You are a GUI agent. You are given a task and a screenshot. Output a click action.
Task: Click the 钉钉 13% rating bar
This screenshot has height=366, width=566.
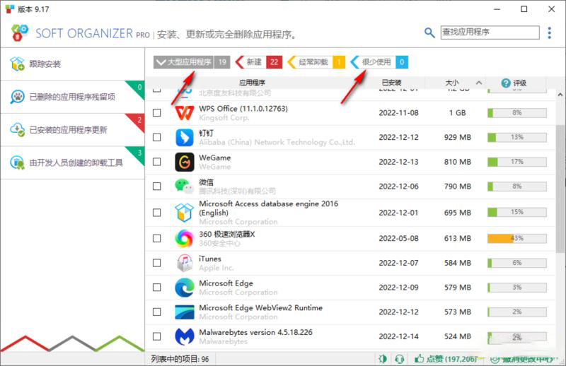517,137
